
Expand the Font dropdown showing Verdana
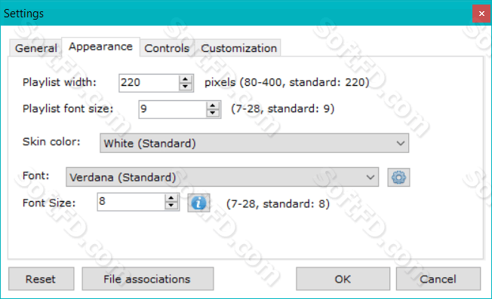[x=222, y=177]
